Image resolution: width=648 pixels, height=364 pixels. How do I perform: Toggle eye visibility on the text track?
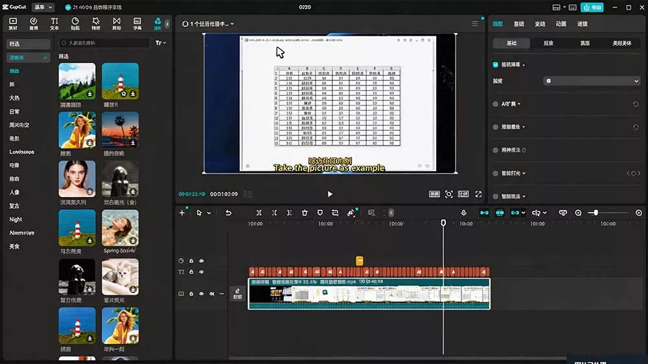[x=202, y=272]
